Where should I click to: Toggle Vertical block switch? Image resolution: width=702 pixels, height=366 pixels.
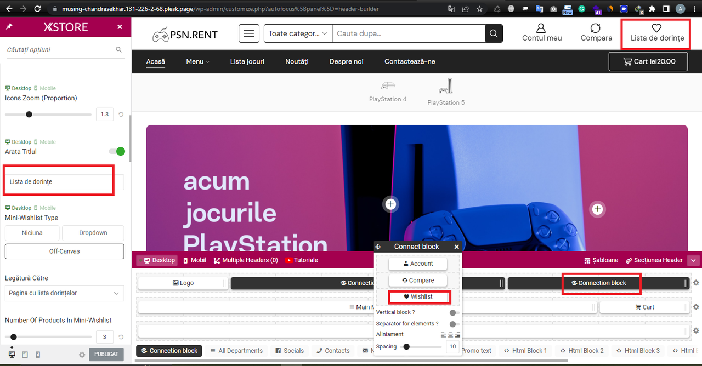click(454, 312)
